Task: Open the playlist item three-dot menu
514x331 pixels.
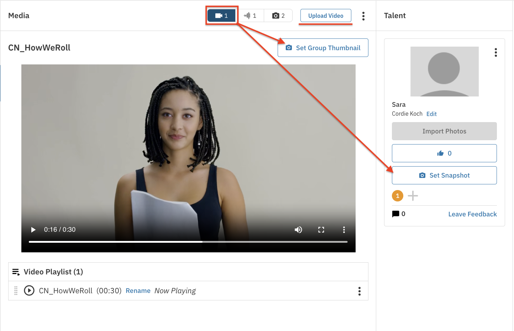Action: click(360, 291)
